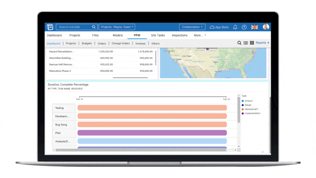Open the Collaboration dropdown

(192, 27)
